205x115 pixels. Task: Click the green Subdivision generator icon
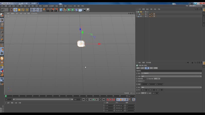click(69, 10)
